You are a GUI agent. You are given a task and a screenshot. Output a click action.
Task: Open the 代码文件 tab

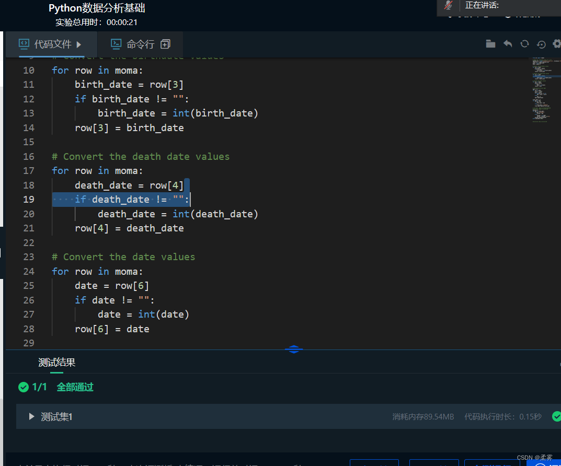point(52,44)
